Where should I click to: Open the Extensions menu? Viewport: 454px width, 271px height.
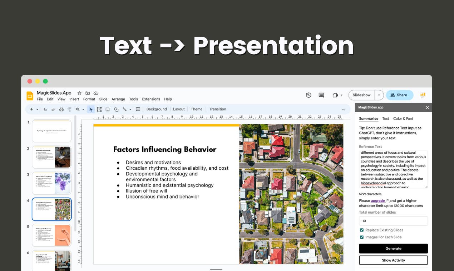(151, 99)
